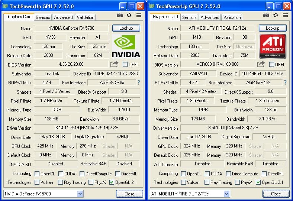
Task: Minimize the NVIDIA GPU-Z window
Action: coord(123,6)
